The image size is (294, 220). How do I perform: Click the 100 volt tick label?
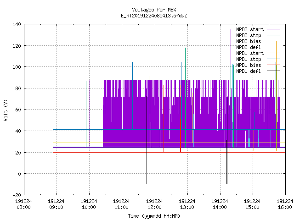17,67
